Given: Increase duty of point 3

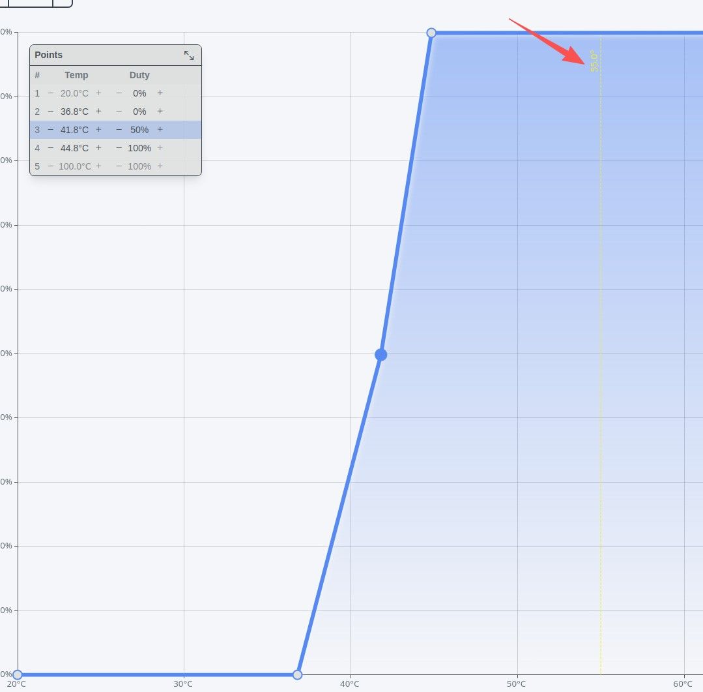Looking at the screenshot, I should [160, 130].
